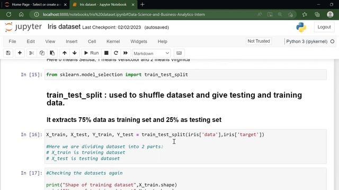
Task: Click the Not Trusted button
Action: tap(258, 41)
